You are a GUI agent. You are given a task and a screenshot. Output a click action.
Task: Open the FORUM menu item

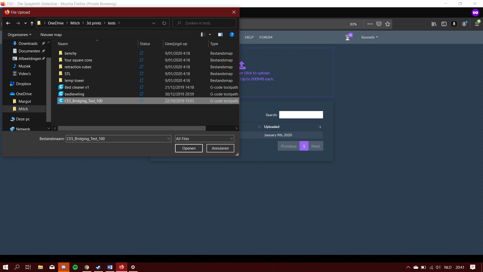pyautogui.click(x=266, y=37)
